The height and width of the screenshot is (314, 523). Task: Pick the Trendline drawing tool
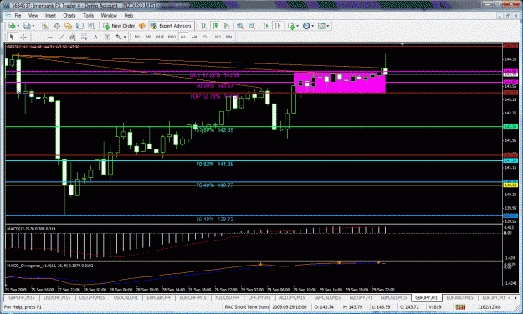(x=61, y=37)
